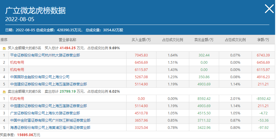Select the 1.64% ratio cell
This screenshot has height=139, width=276.
tap(173, 55)
